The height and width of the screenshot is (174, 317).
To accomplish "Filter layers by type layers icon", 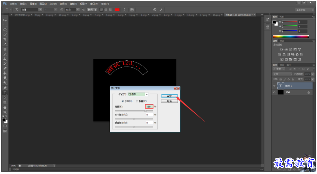I will click(x=299, y=69).
